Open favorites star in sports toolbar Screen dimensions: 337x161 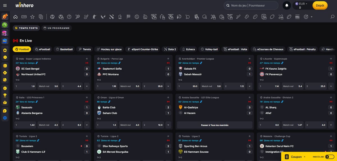coord(32,17)
